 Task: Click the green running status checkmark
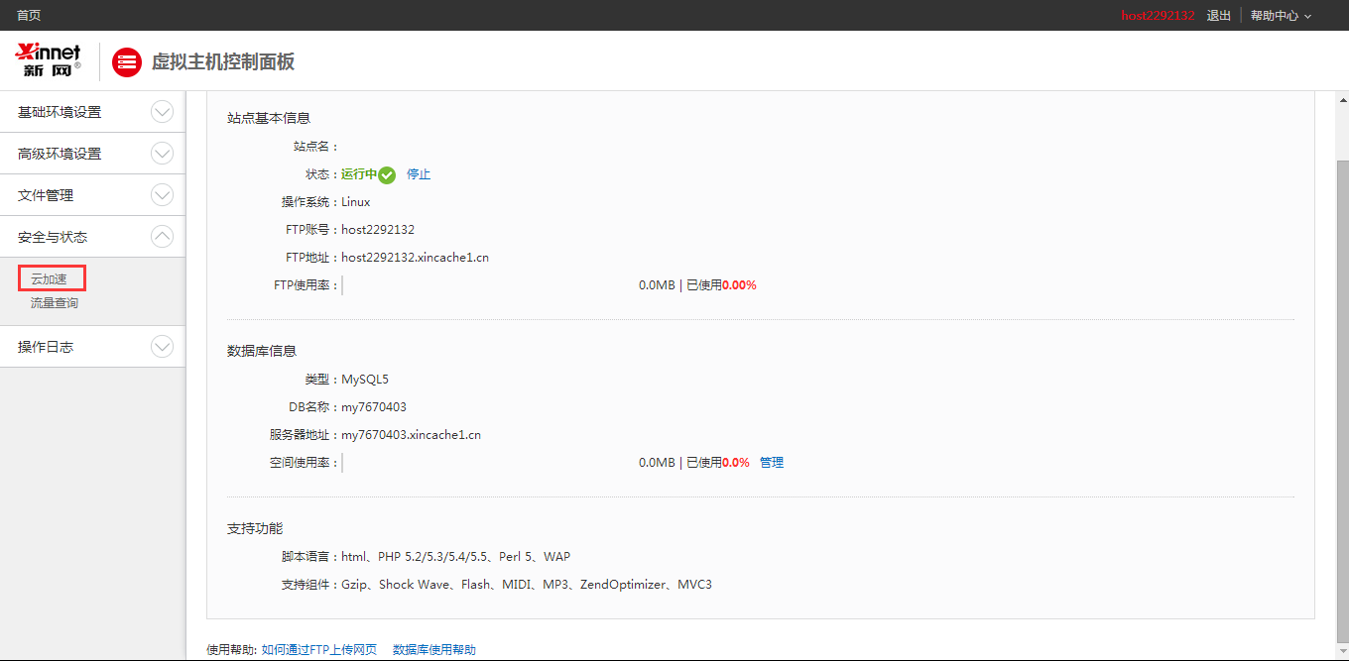[387, 175]
